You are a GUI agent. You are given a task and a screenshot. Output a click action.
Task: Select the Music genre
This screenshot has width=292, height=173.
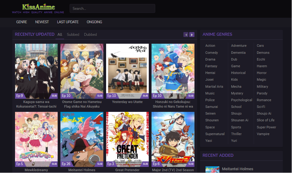210,93
